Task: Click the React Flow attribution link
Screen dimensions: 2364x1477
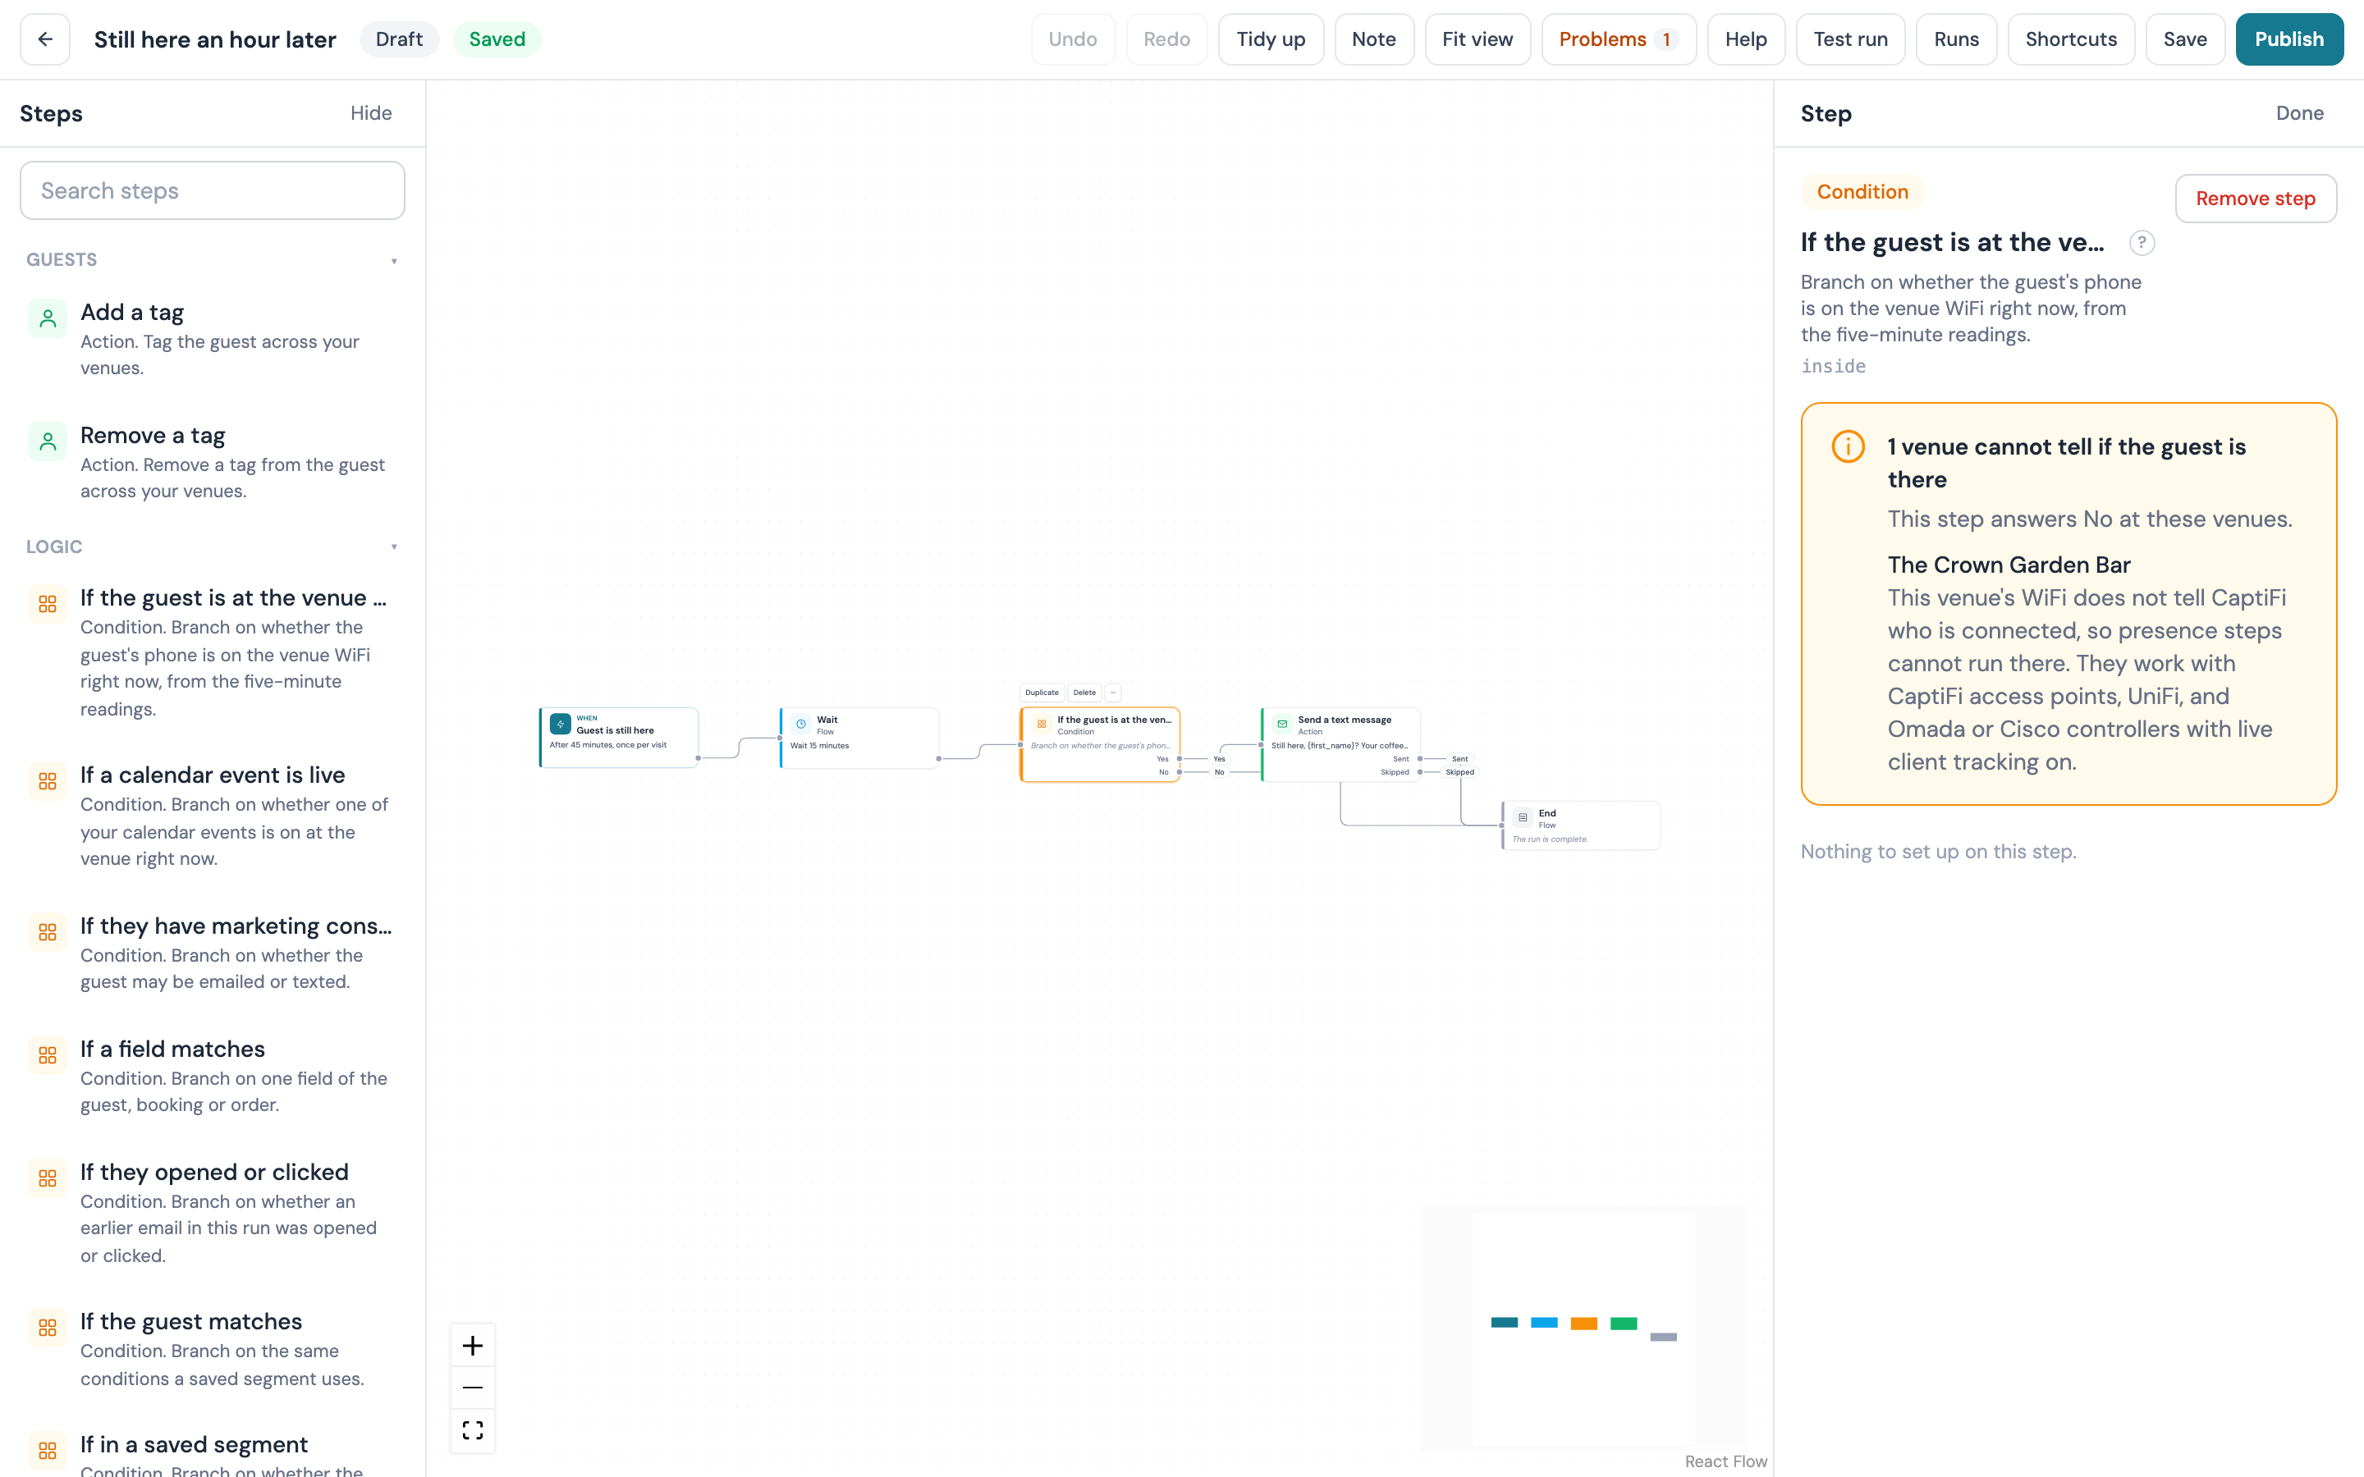Action: pyautogui.click(x=1725, y=1461)
